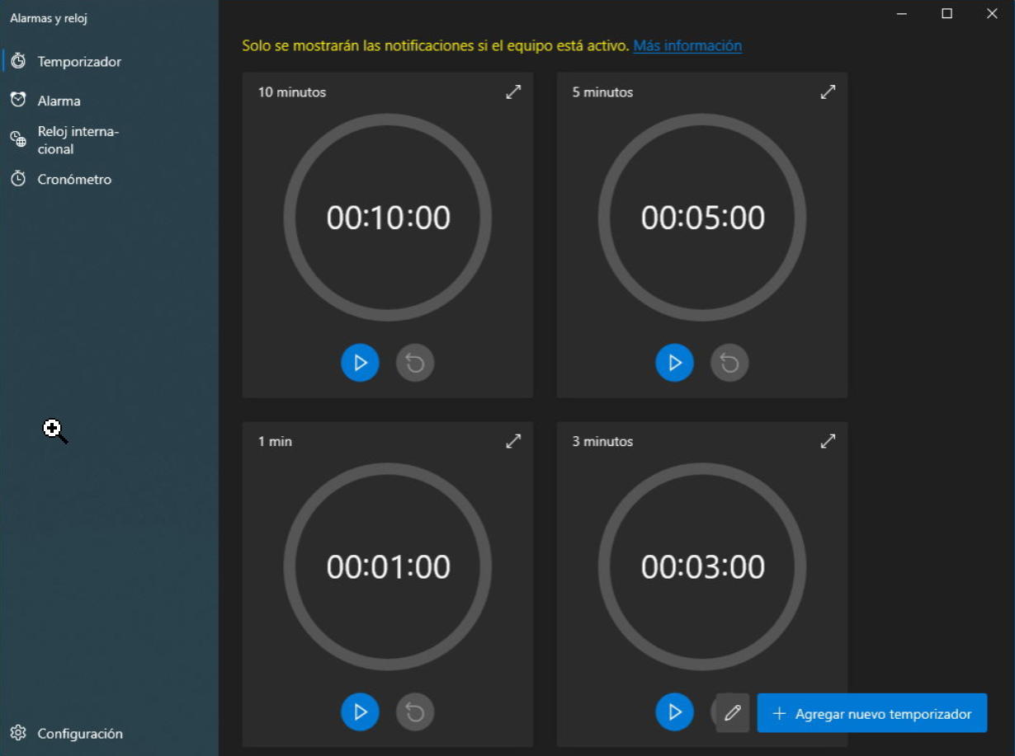Start the 3 minutos timer
This screenshot has width=1015, height=756.
point(674,711)
